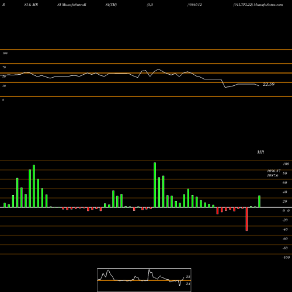This screenshot has width=292, height=292.
Task: Click the value 24 in the mini chart
Action: [x=188, y=284]
